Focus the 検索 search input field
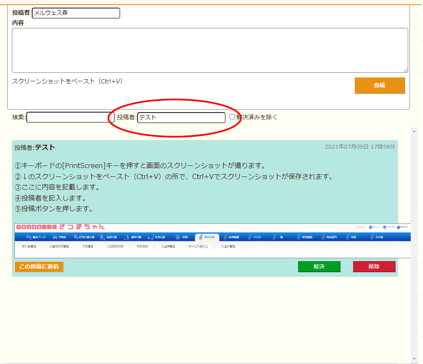Viewport: 423px width, 364px height. pos(68,117)
